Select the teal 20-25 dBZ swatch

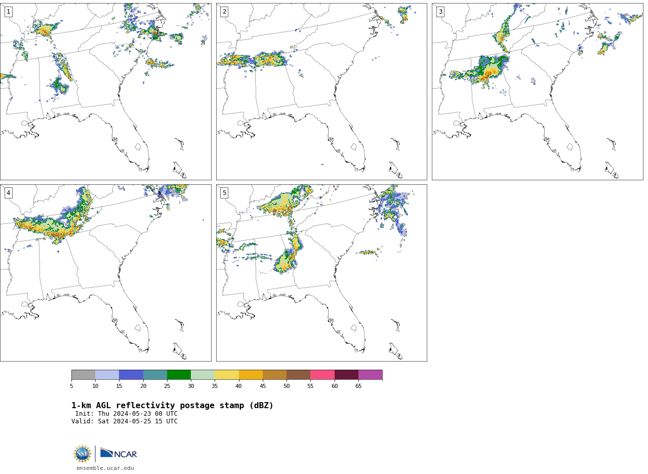[155, 375]
